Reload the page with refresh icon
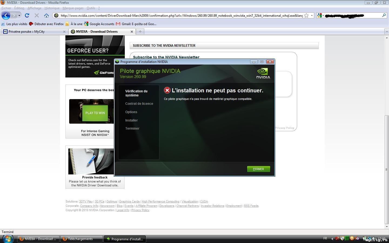Image resolution: width=389 pixels, height=243 pixels. point(27,15)
